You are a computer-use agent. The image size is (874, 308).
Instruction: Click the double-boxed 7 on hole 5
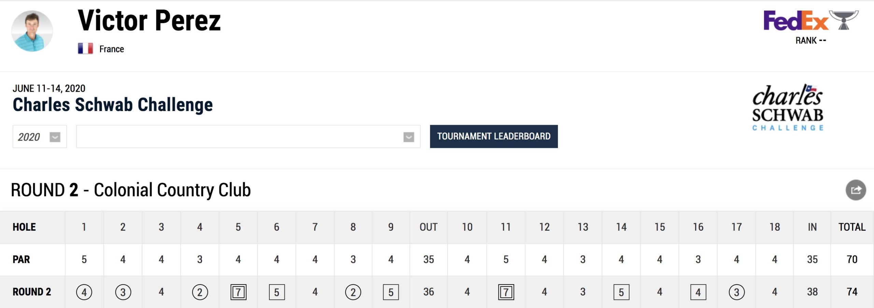pos(238,292)
